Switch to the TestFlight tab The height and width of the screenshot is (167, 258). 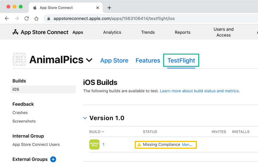pos(181,60)
